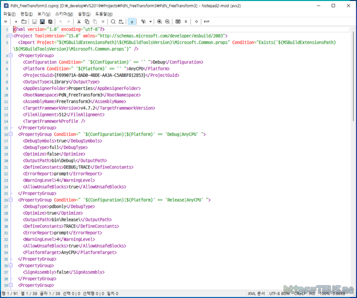Open Find with magnifier icon
Viewport: 357px width, 298px height.
(x=113, y=21)
